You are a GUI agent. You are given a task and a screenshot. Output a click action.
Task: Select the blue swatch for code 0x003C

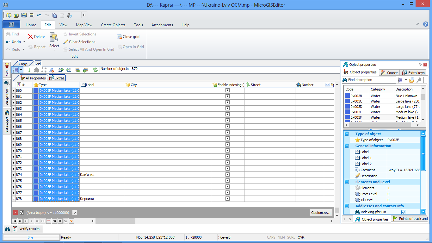point(348,101)
